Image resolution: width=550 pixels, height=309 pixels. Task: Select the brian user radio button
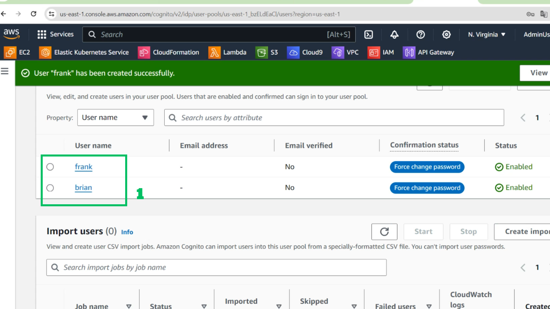pyautogui.click(x=50, y=188)
